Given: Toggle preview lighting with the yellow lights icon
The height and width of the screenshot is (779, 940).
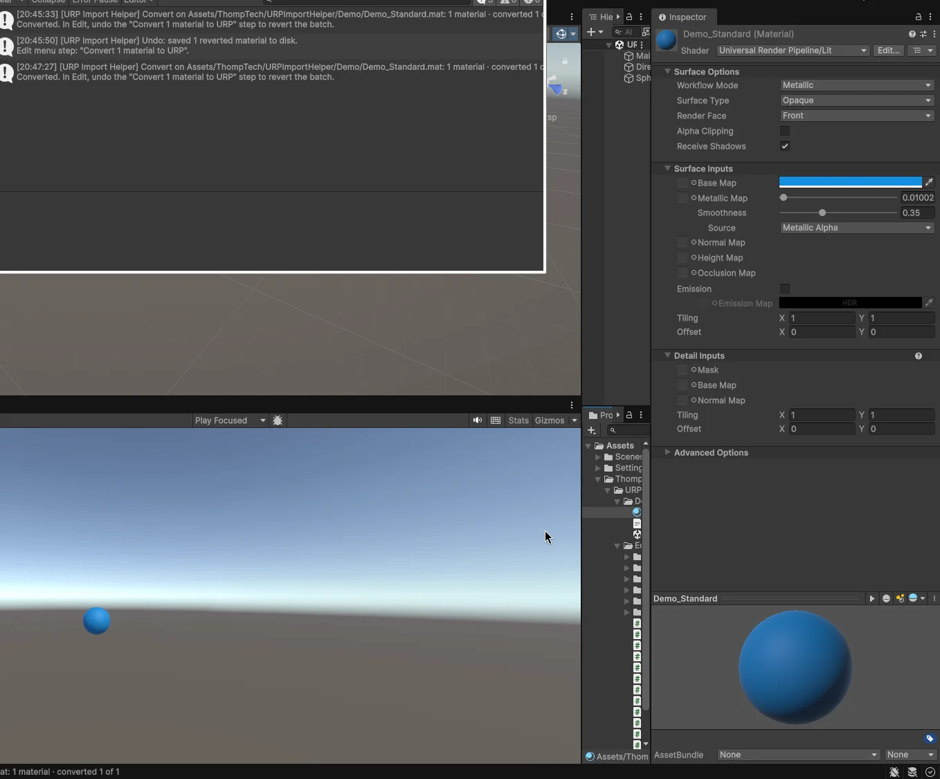Looking at the screenshot, I should 900,598.
